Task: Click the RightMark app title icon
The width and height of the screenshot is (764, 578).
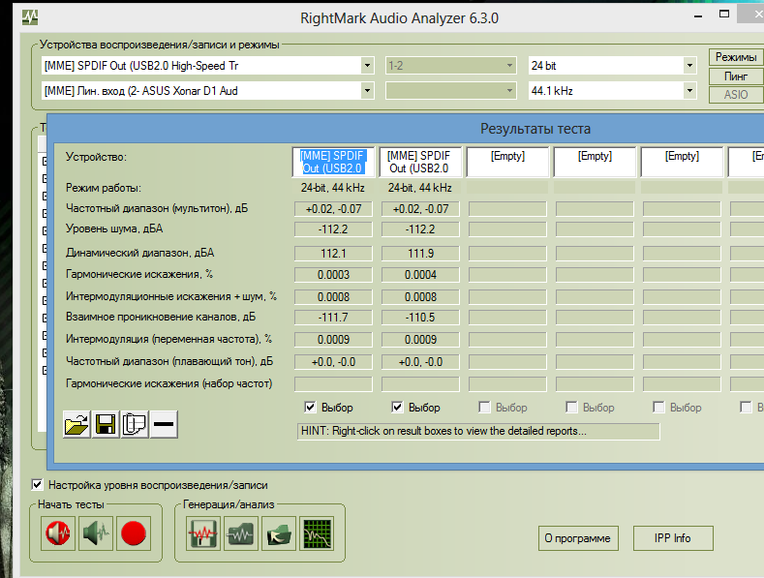Action: [30, 17]
